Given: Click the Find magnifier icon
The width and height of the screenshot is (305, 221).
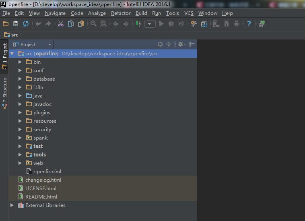Looking at the screenshot, I should point(94,24).
